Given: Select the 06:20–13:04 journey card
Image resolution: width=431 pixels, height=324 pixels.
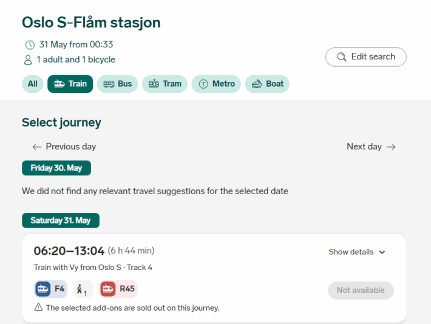Looking at the screenshot, I should [x=182, y=267].
